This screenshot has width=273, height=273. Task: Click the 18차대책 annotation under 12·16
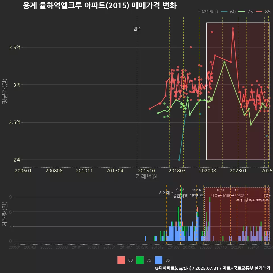(x=197, y=195)
